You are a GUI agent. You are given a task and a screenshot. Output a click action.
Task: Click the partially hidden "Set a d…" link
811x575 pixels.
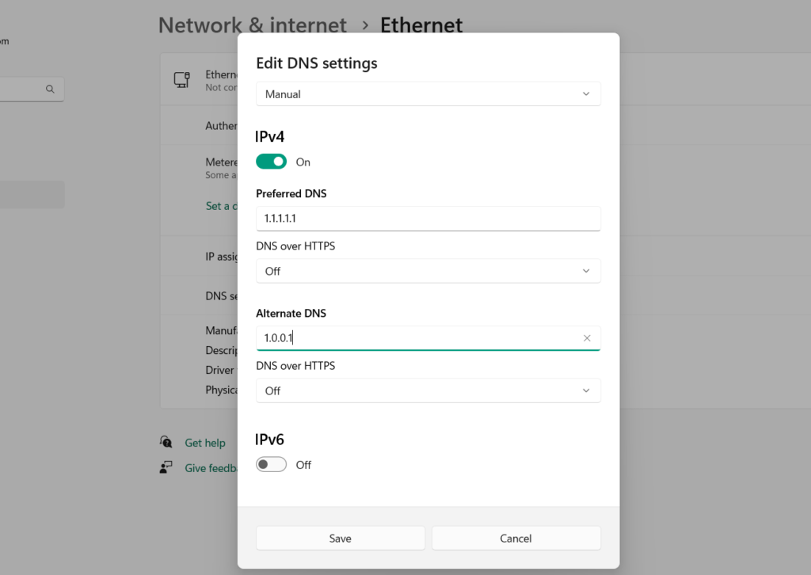coord(218,206)
